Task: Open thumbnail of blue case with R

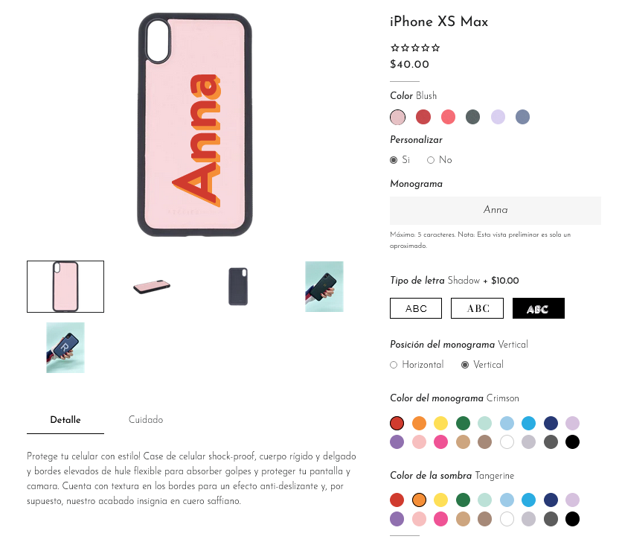Action: point(65,348)
